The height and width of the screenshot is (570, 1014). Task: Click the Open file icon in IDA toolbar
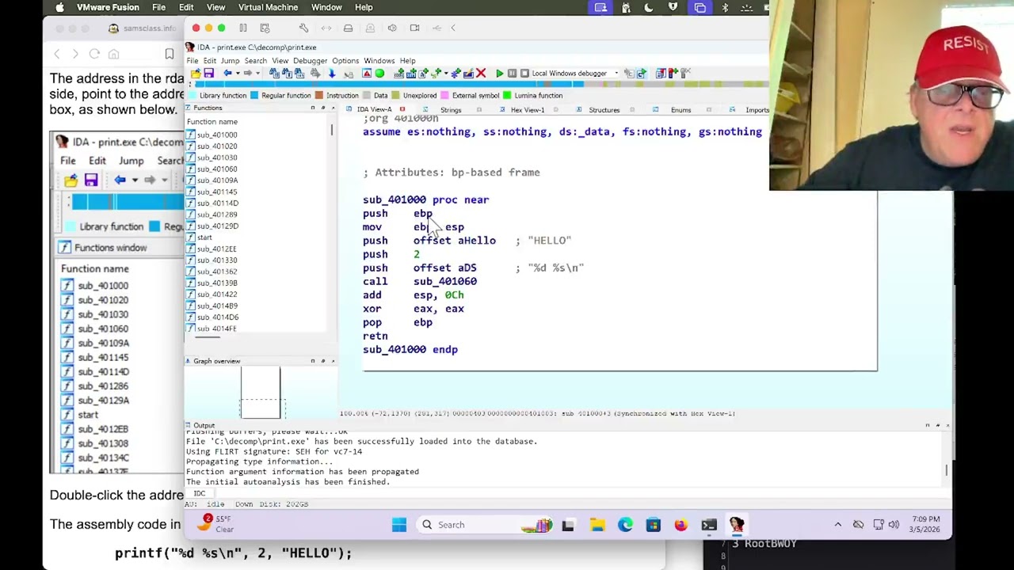click(x=196, y=74)
